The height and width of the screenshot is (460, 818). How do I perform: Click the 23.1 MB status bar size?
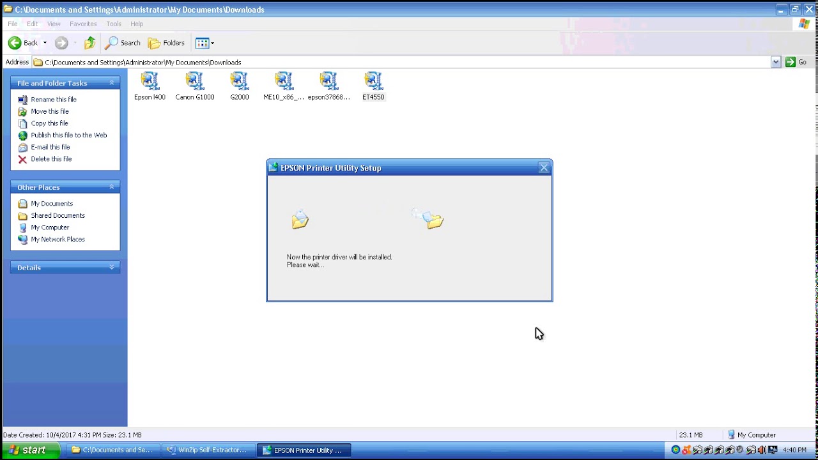click(x=691, y=435)
